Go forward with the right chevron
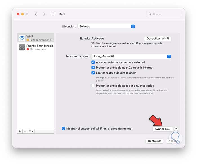The image size is (197, 164). [x=44, y=14]
